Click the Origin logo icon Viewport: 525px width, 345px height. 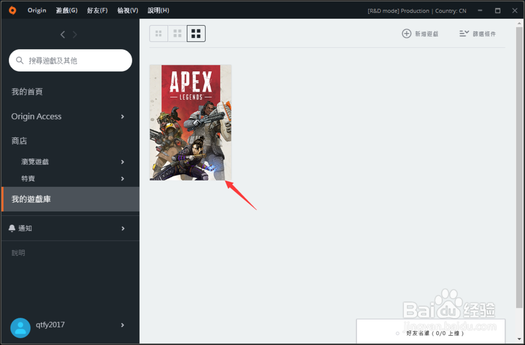13,11
